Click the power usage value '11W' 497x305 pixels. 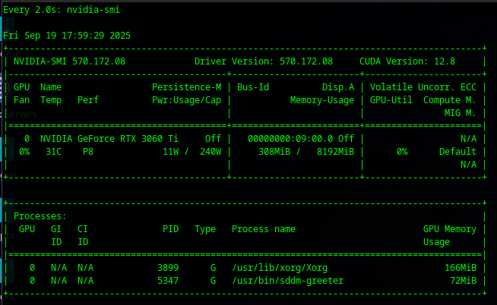pyautogui.click(x=171, y=152)
